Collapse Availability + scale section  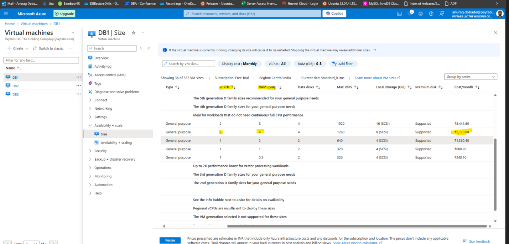point(105,125)
